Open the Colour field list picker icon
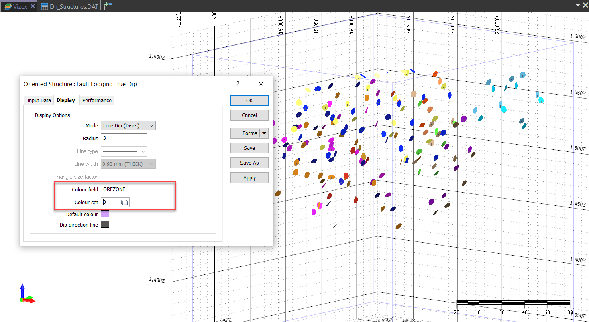This screenshot has height=322, width=589. tap(143, 189)
